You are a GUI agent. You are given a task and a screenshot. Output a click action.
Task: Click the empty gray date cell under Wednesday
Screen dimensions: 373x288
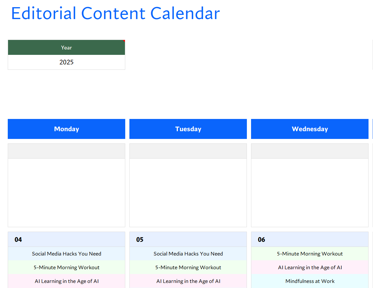[x=310, y=151]
